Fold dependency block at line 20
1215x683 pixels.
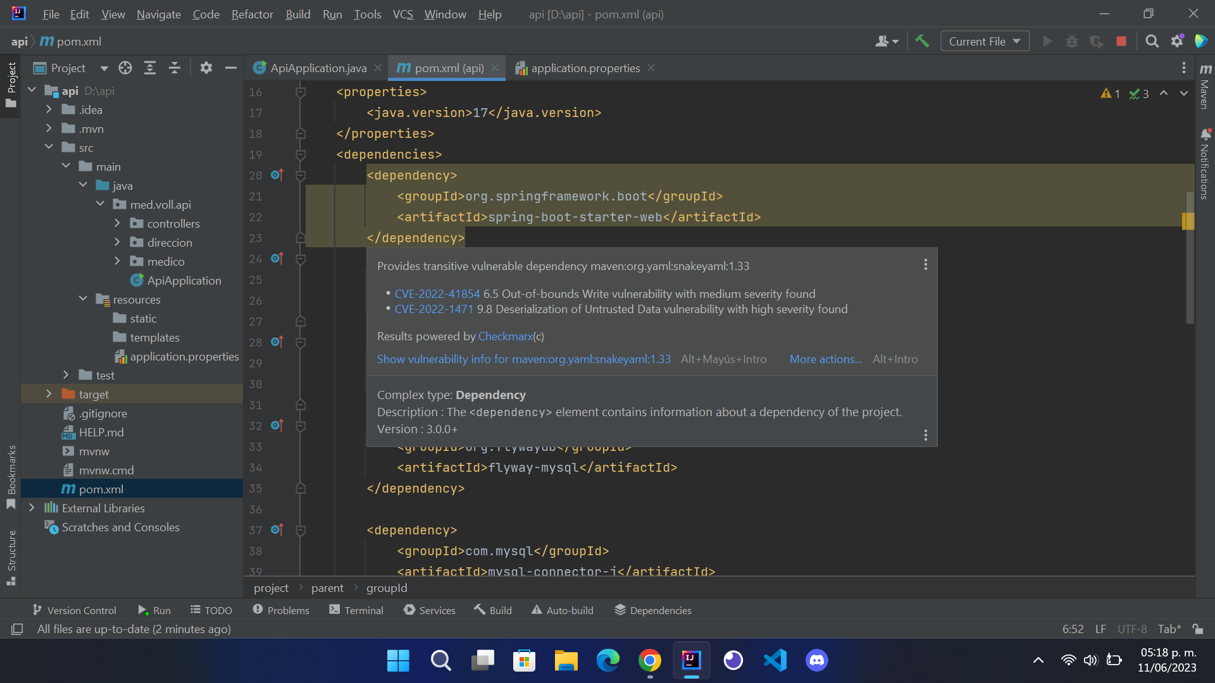[301, 175]
